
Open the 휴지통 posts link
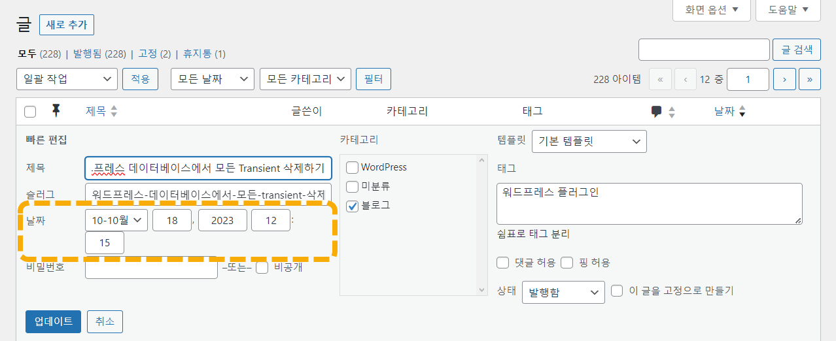tap(204, 54)
